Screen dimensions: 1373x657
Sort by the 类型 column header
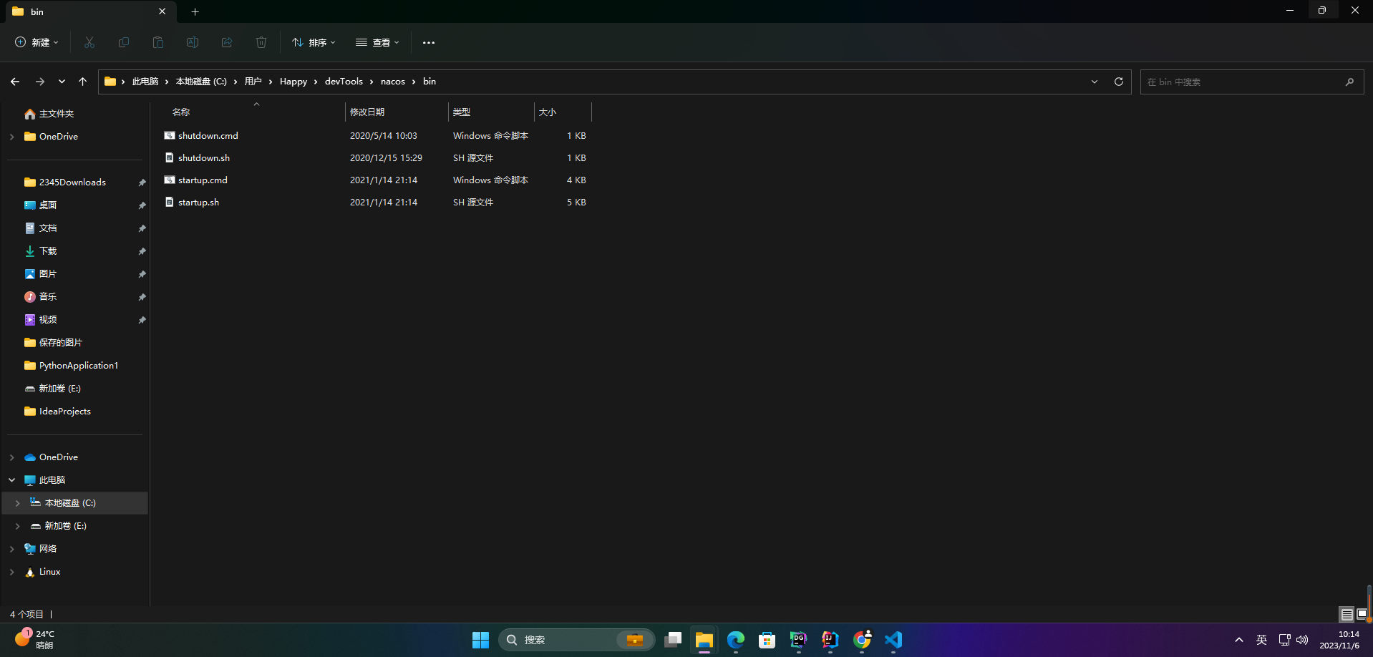pyautogui.click(x=491, y=112)
